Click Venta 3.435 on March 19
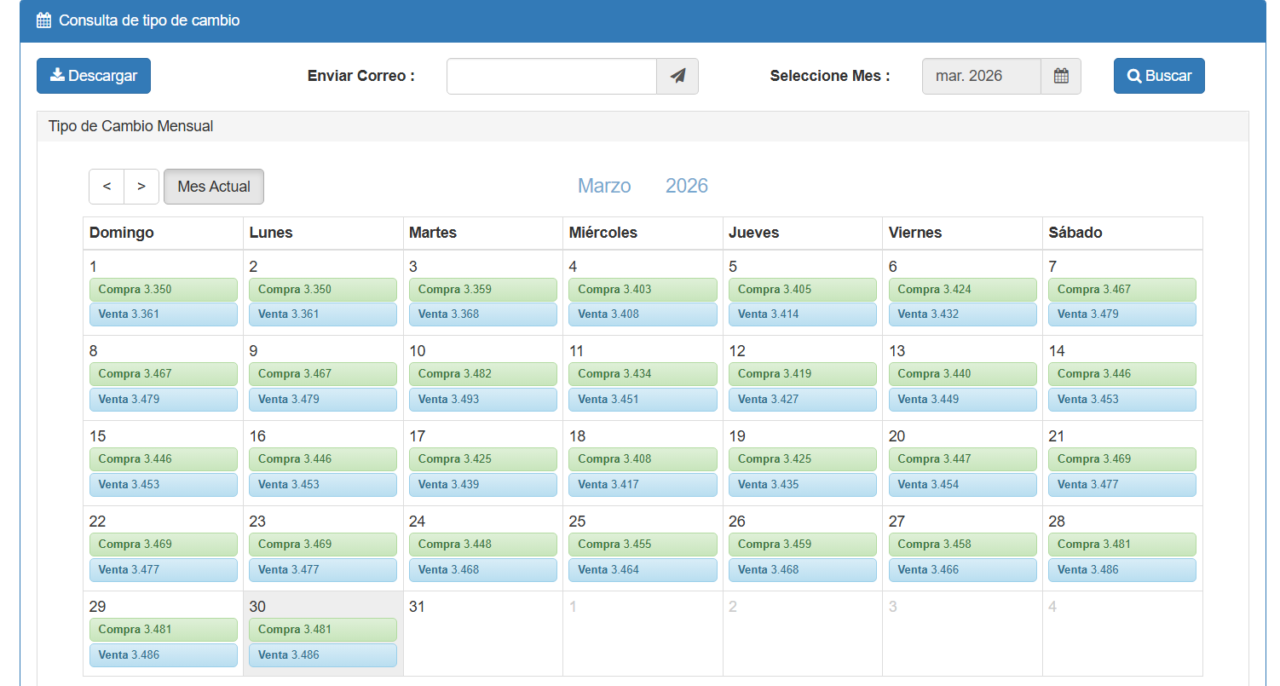The width and height of the screenshot is (1280, 686). [x=802, y=485]
